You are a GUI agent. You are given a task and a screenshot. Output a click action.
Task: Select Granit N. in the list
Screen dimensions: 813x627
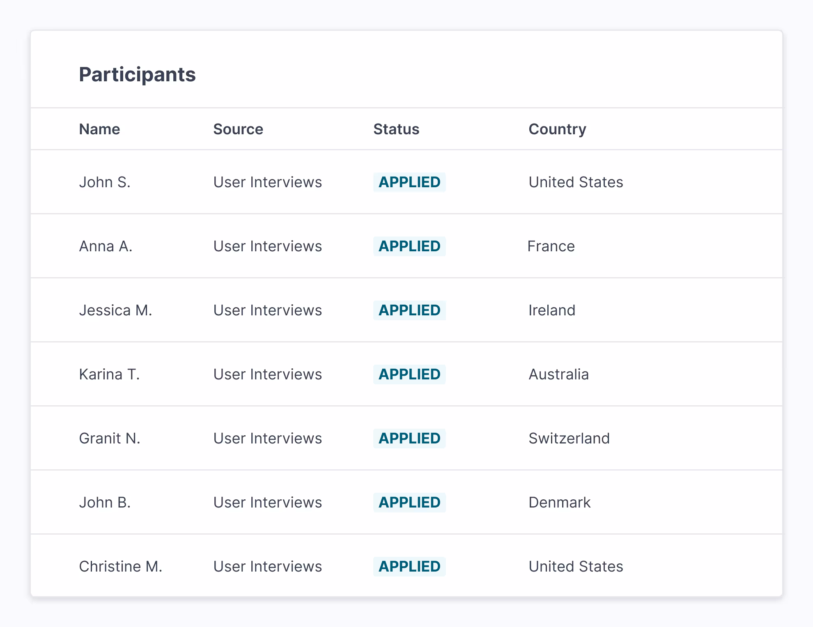(x=110, y=438)
